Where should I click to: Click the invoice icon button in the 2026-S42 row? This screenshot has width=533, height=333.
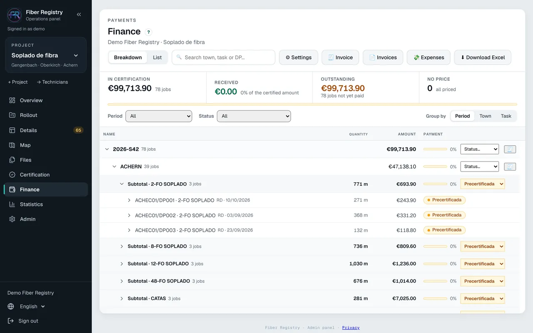[x=510, y=149]
